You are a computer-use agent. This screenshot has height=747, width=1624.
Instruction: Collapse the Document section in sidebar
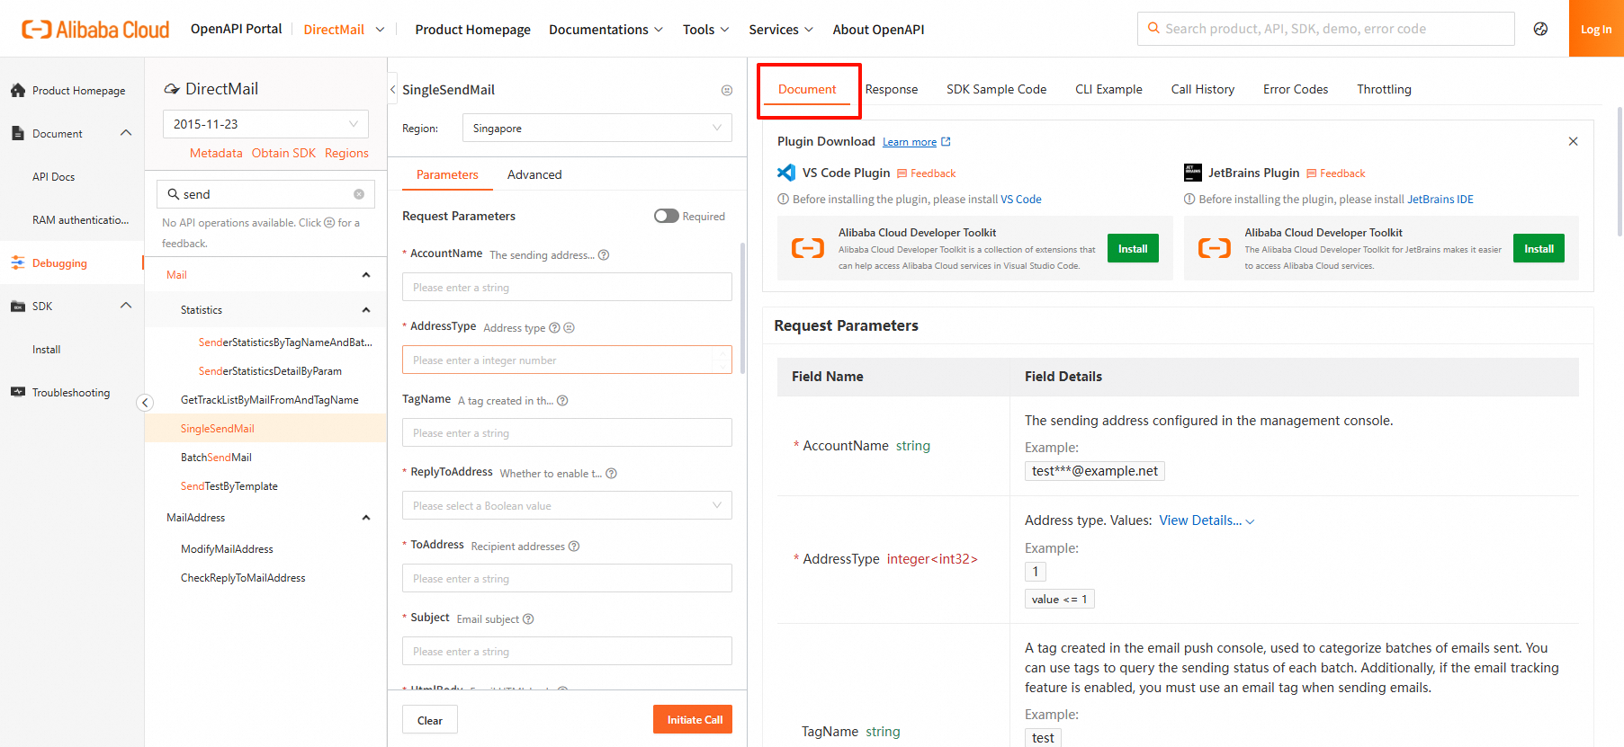click(x=126, y=133)
